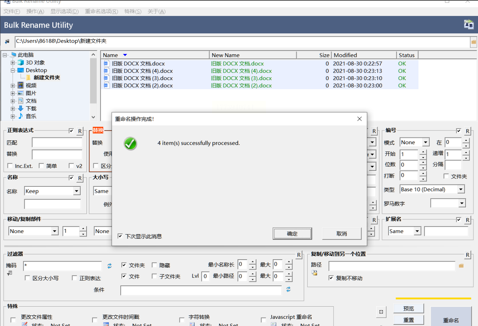Click the yellow 新建文件夹 folder icon in the tree
478x326 pixels.
(x=28, y=78)
